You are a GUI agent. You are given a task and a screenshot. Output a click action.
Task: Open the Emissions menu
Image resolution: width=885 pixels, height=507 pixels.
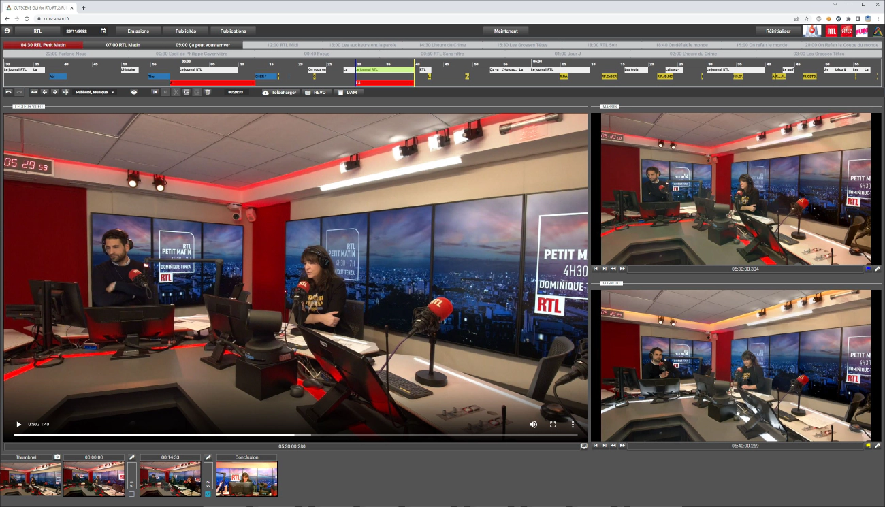click(x=138, y=31)
